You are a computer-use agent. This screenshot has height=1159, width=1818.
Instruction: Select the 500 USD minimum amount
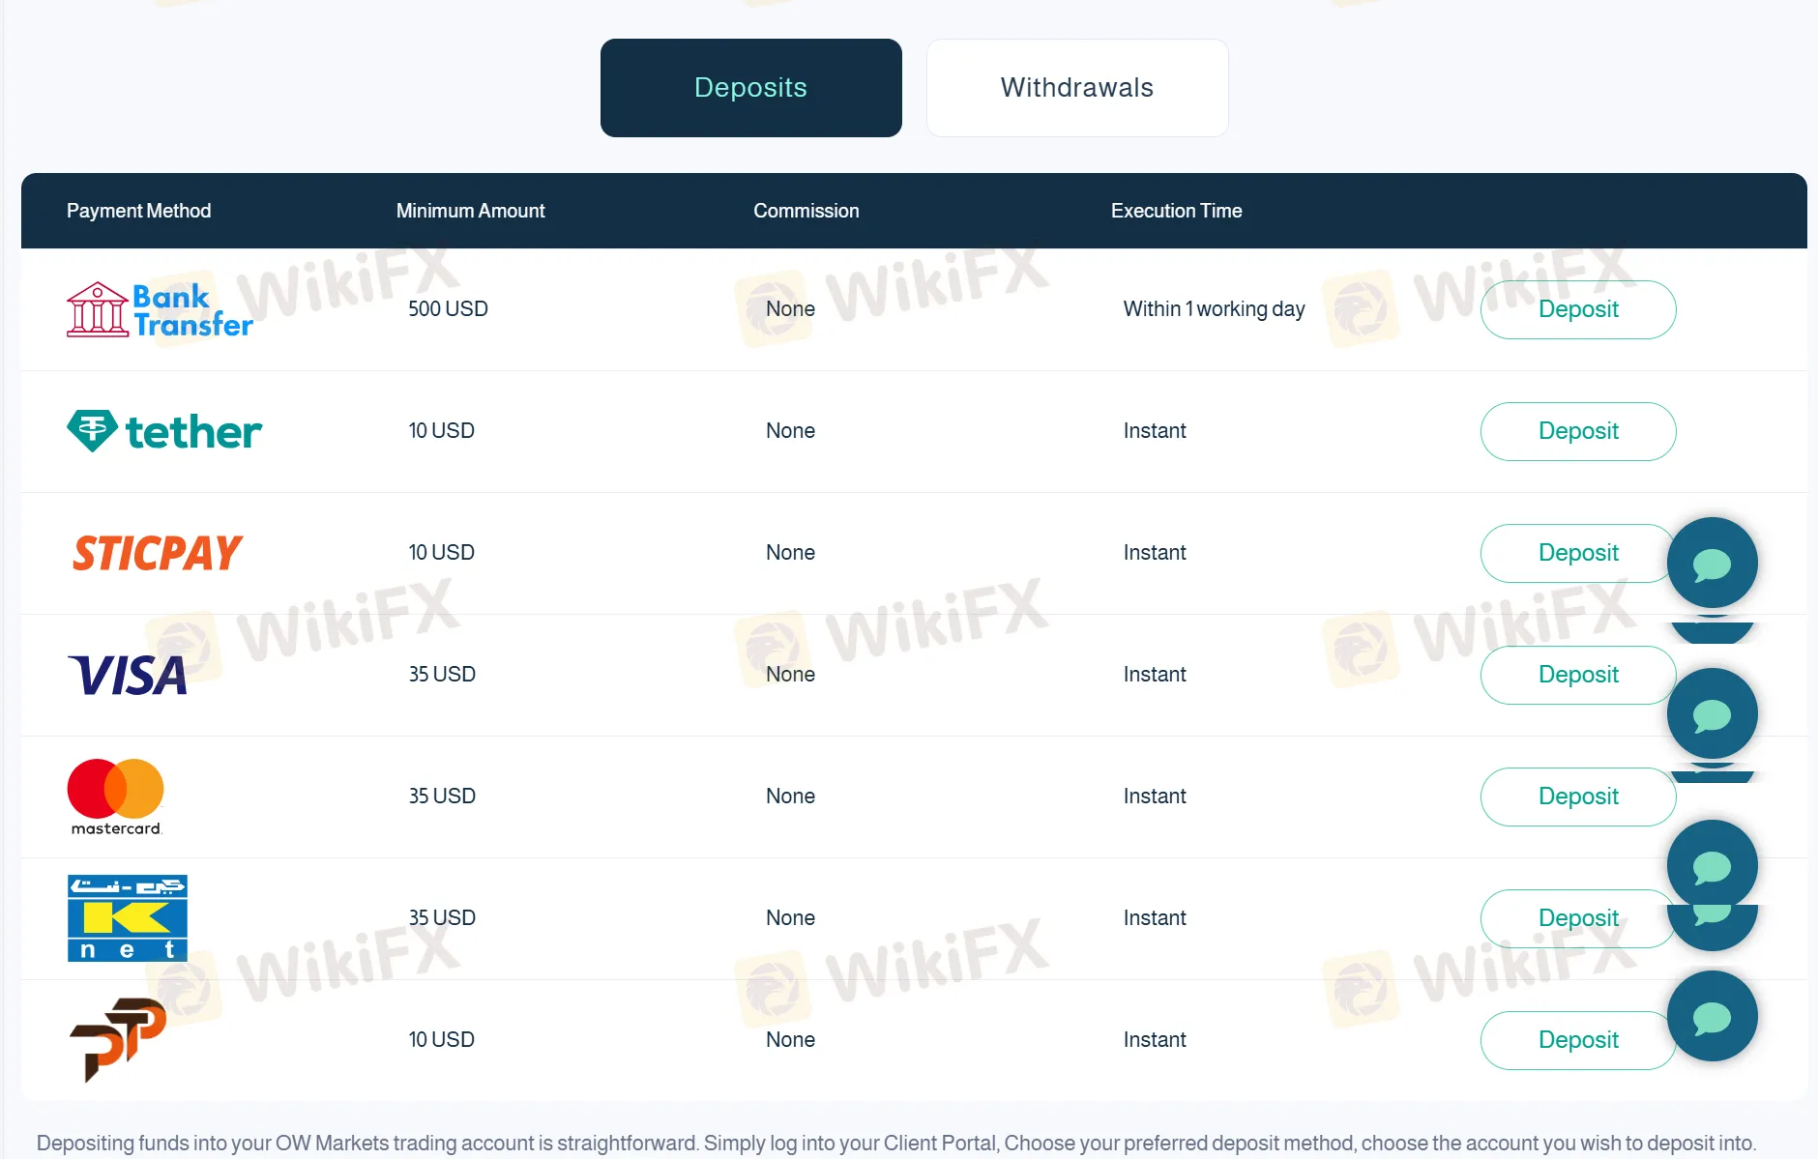448,309
